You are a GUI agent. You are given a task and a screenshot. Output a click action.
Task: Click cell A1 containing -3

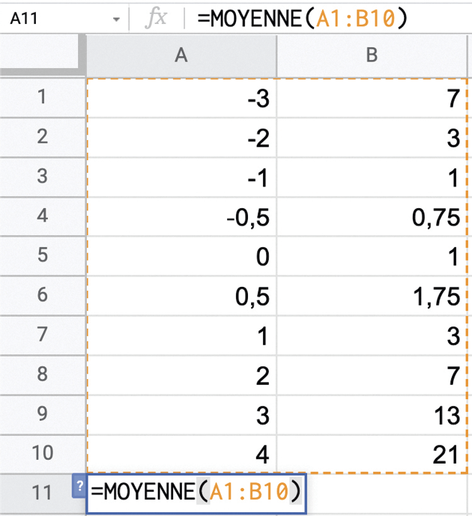(x=181, y=97)
